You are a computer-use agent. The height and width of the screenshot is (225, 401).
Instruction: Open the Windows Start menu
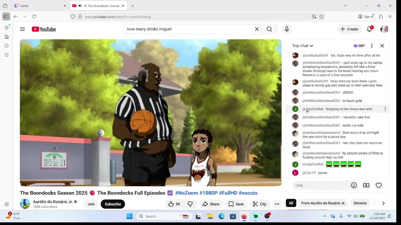pyautogui.click(x=129, y=216)
